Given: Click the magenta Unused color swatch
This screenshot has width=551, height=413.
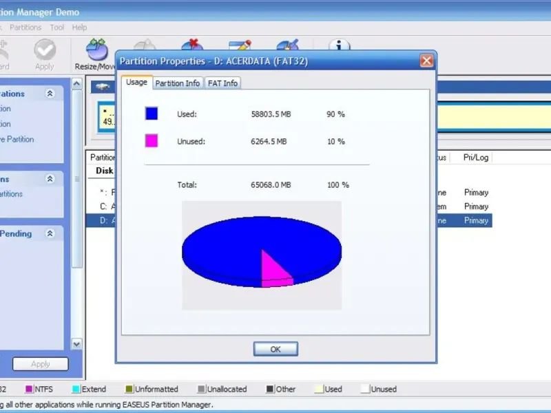Looking at the screenshot, I should point(152,141).
